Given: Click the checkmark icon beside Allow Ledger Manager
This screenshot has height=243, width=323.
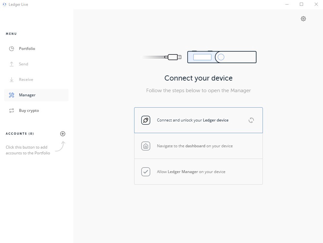Looking at the screenshot, I should (x=146, y=172).
